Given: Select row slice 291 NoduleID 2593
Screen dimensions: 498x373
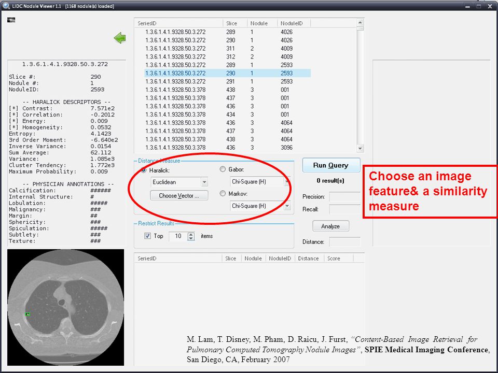Looking at the screenshot, I should [x=227, y=81].
